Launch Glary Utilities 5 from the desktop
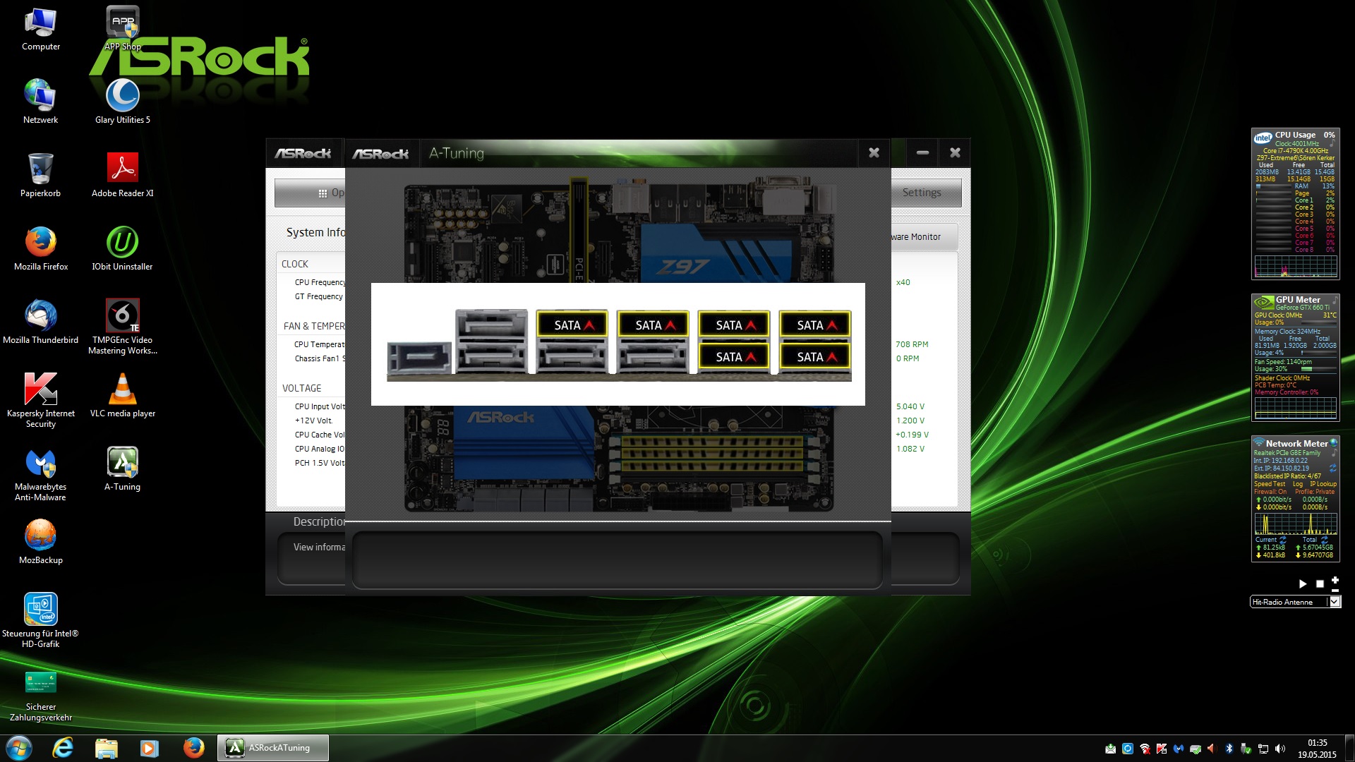The image size is (1355, 762). [122, 96]
